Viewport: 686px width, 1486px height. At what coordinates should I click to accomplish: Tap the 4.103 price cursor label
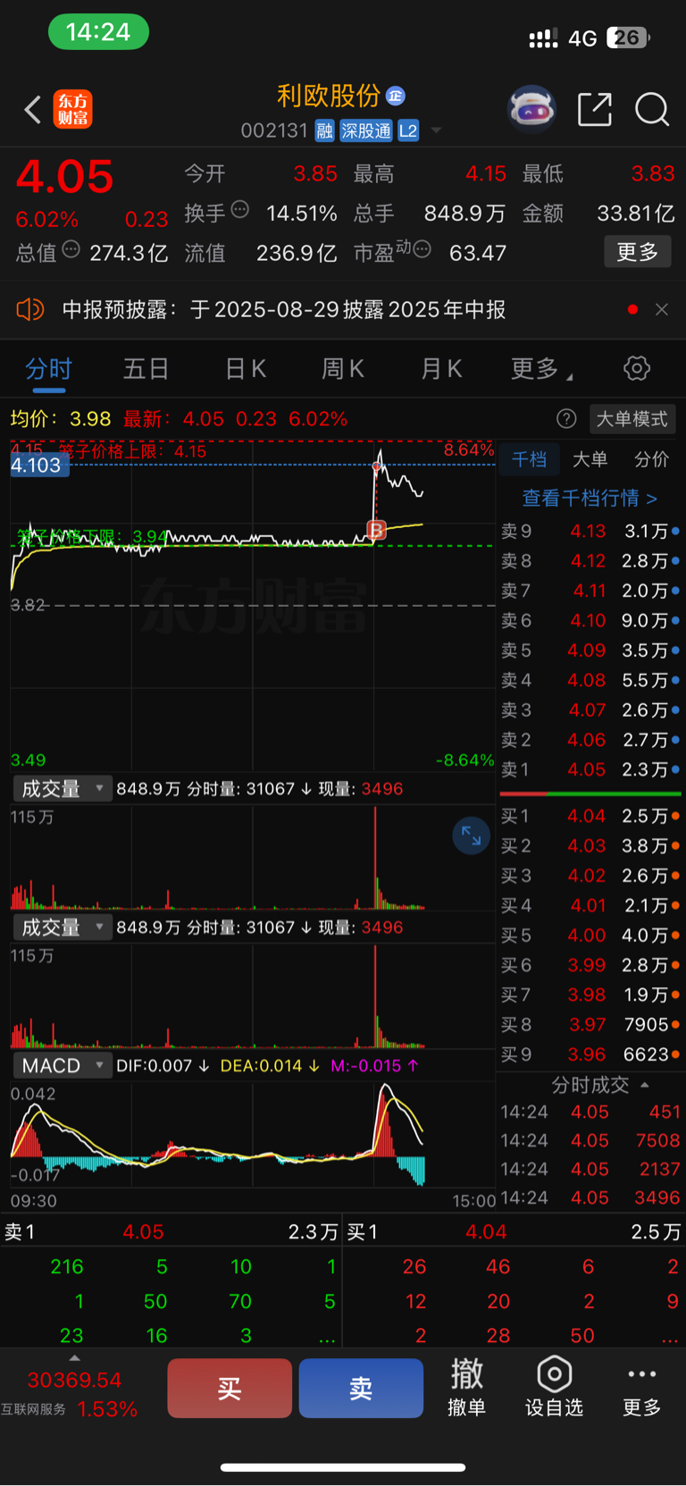click(x=40, y=465)
